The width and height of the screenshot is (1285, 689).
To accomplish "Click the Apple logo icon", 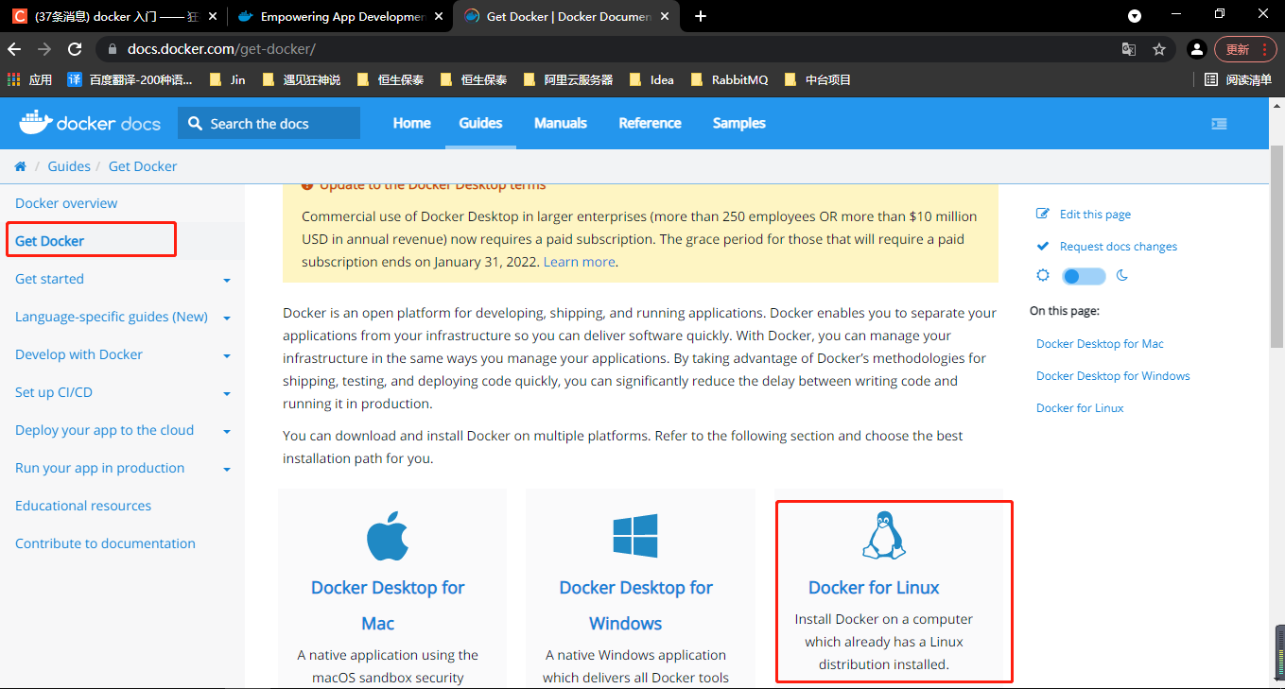I will (x=388, y=536).
